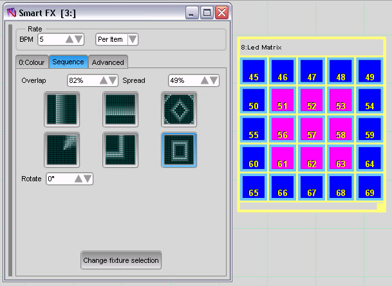This screenshot has height=286, width=392.
Task: Switch to the Sequence tab
Action: [x=68, y=62]
